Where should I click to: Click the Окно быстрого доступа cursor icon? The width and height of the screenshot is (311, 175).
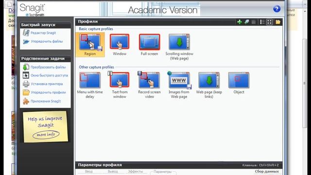point(26,75)
